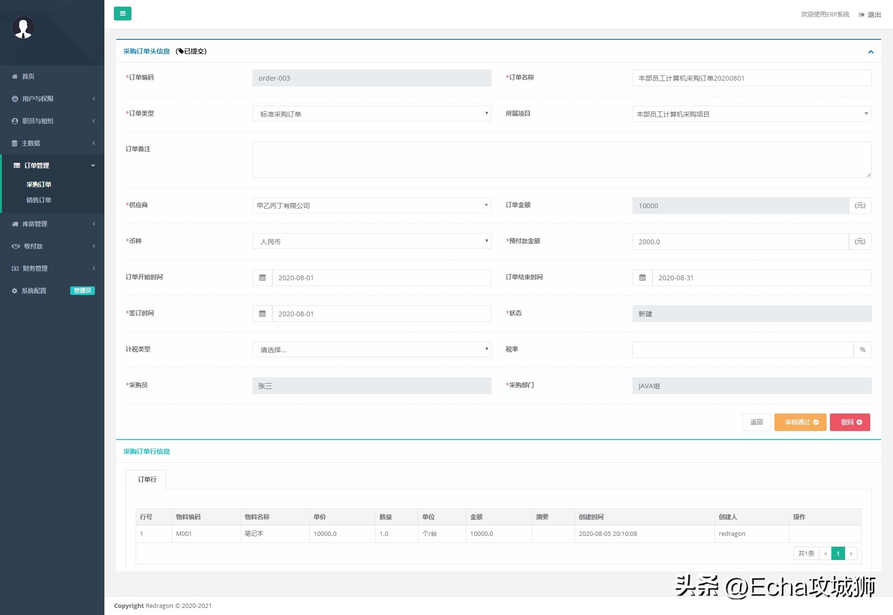Expand the 库房管理 menu arrow
This screenshot has height=615, width=893.
coord(94,224)
